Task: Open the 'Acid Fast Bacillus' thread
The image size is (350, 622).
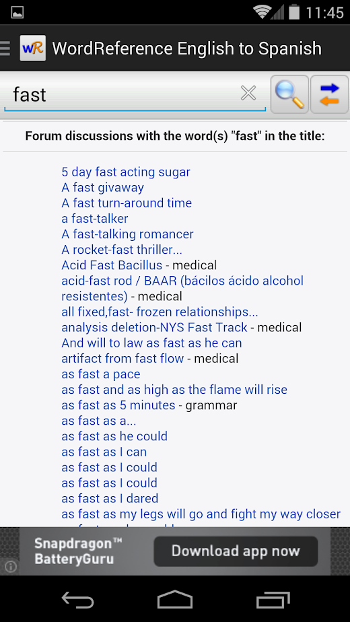Action: click(x=112, y=265)
